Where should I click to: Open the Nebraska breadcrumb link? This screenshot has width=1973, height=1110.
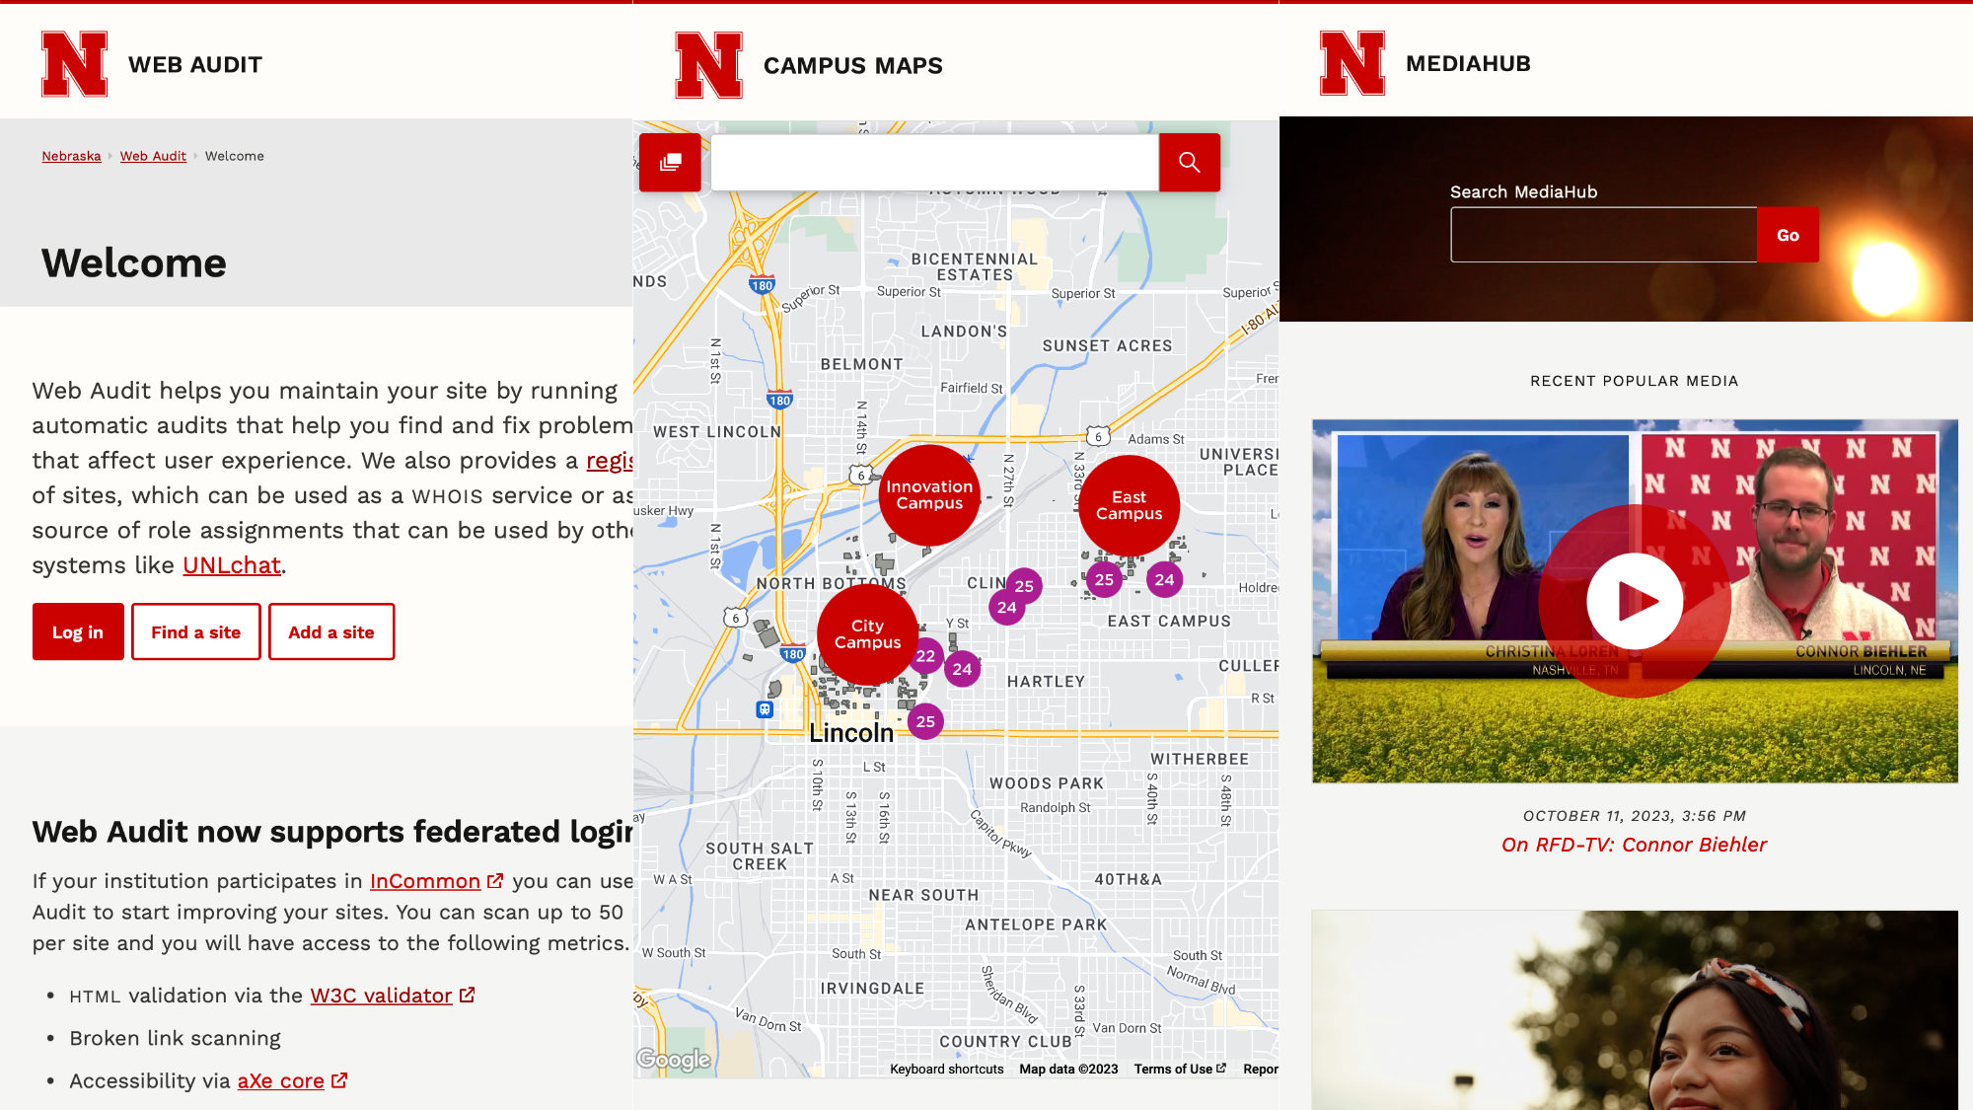[x=71, y=156]
